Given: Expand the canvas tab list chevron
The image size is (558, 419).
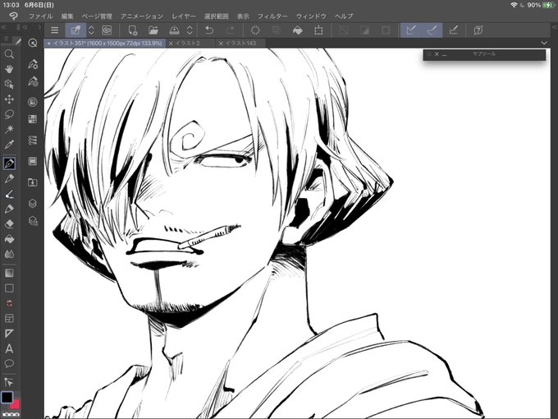Looking at the screenshot, I should (544, 43).
